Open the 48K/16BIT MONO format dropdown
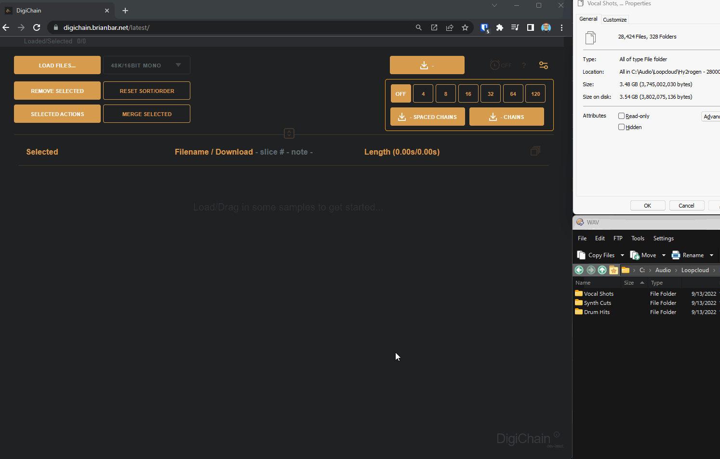The image size is (720, 459). (x=147, y=66)
